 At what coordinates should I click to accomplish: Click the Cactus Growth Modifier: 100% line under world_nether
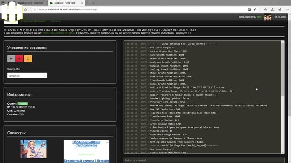tap(168, 51)
